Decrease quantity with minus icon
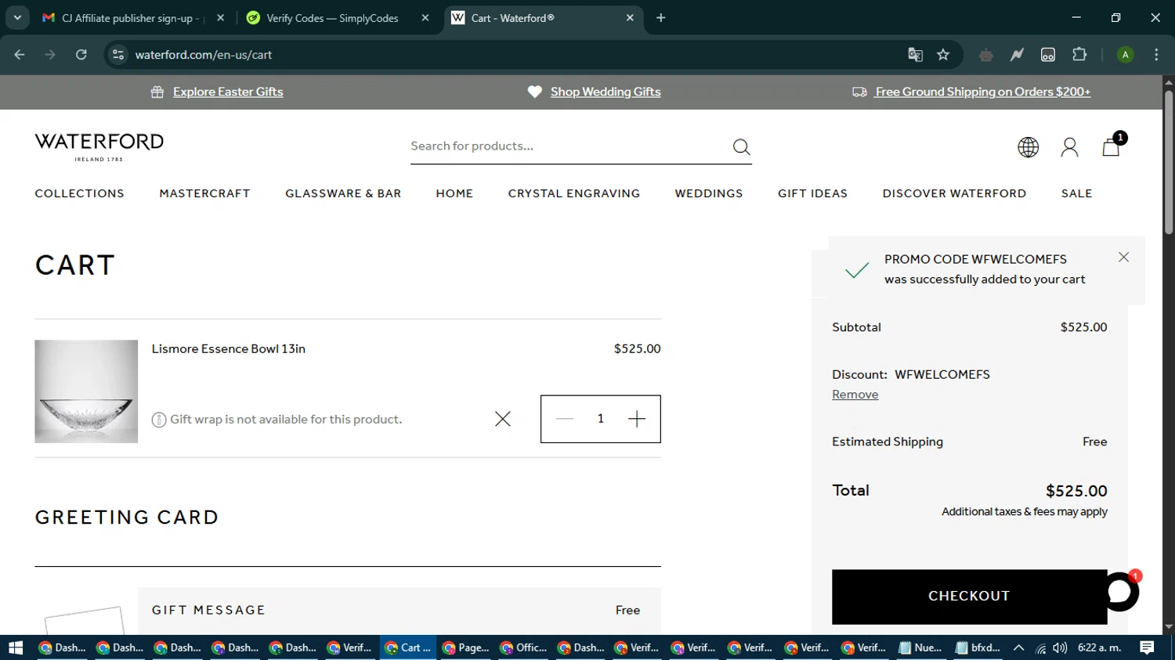The width and height of the screenshot is (1175, 660). (x=565, y=419)
